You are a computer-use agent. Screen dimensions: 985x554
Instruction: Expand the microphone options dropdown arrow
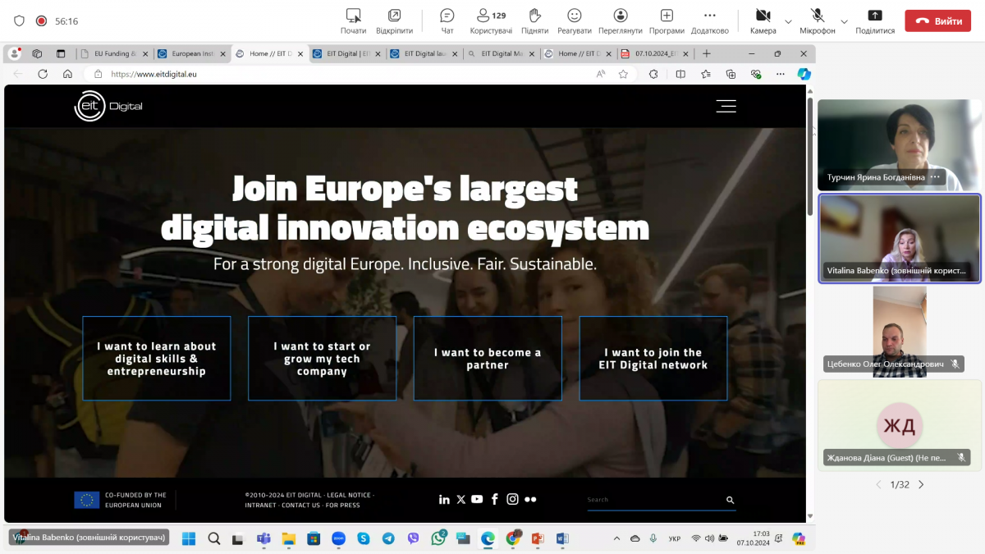point(844,21)
